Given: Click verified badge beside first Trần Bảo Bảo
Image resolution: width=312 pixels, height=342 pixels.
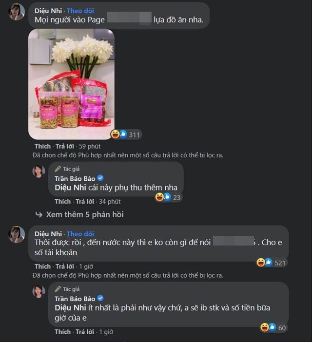Looking at the screenshot, I should 100,178.
